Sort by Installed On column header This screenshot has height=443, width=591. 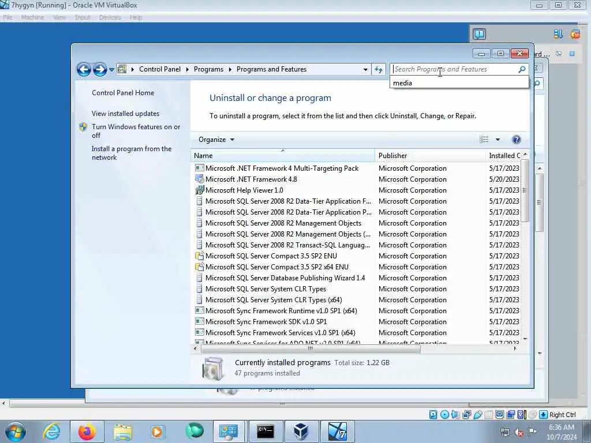click(x=503, y=156)
